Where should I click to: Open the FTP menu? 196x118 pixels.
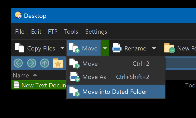[53, 32]
